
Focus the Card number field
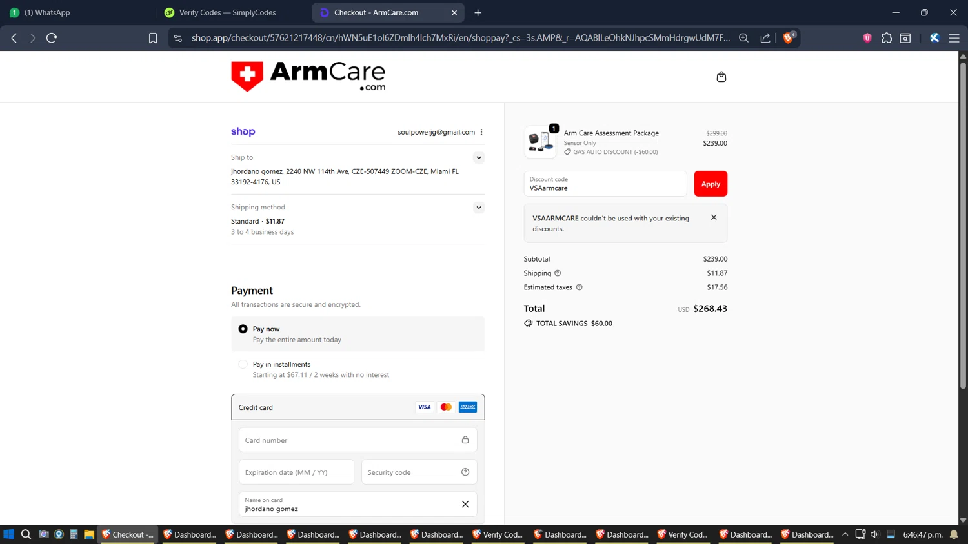[358, 440]
